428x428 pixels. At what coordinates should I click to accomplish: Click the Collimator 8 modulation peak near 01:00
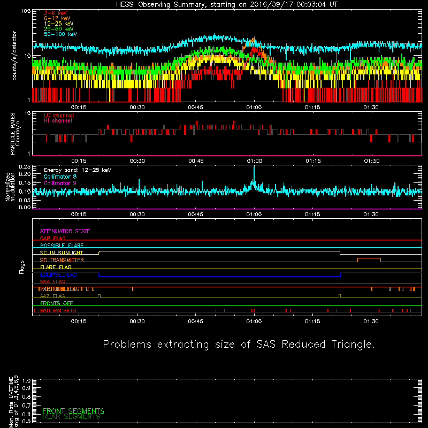pos(254,174)
